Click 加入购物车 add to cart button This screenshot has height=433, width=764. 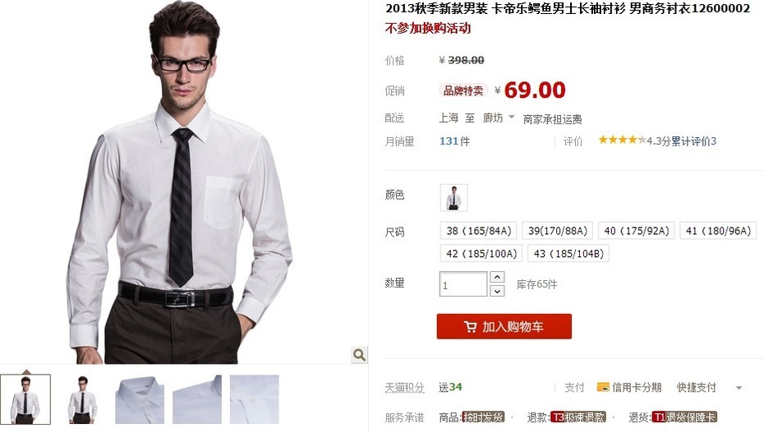tap(504, 326)
